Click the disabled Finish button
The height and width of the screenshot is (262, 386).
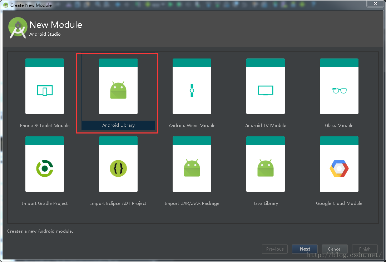tap(365, 249)
